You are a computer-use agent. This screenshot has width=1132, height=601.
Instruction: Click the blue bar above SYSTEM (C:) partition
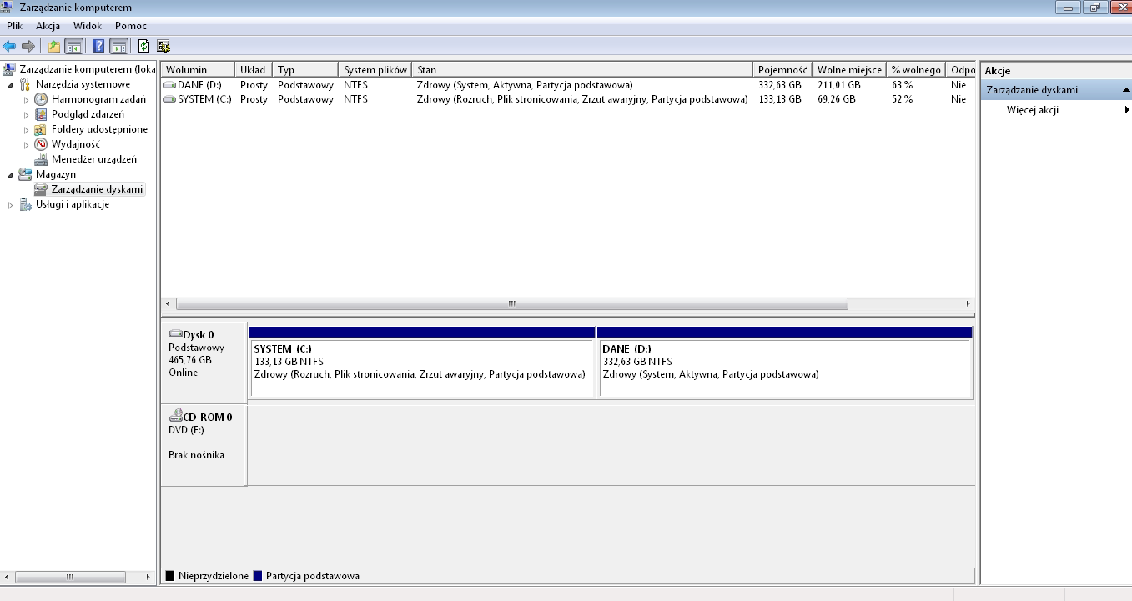422,332
